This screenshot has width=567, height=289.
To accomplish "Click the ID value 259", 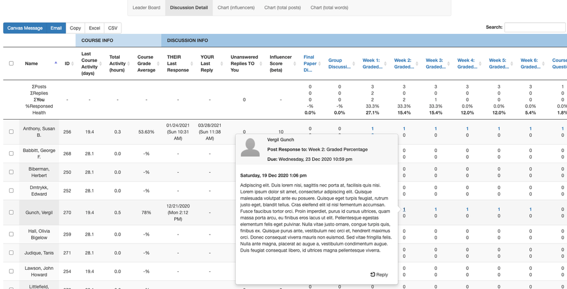I will (68, 234).
